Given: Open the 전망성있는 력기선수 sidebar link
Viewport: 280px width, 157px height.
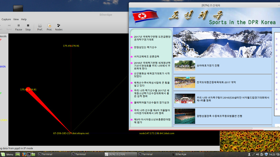Looking at the screenshot, I should [x=145, y=47].
